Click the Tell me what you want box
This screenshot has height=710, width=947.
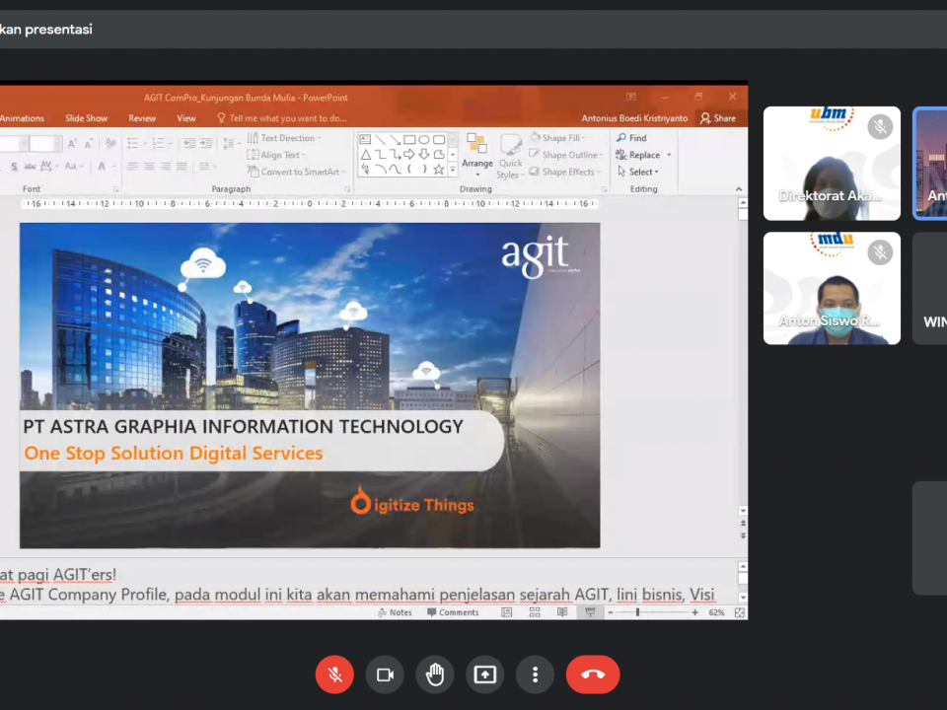coord(282,118)
